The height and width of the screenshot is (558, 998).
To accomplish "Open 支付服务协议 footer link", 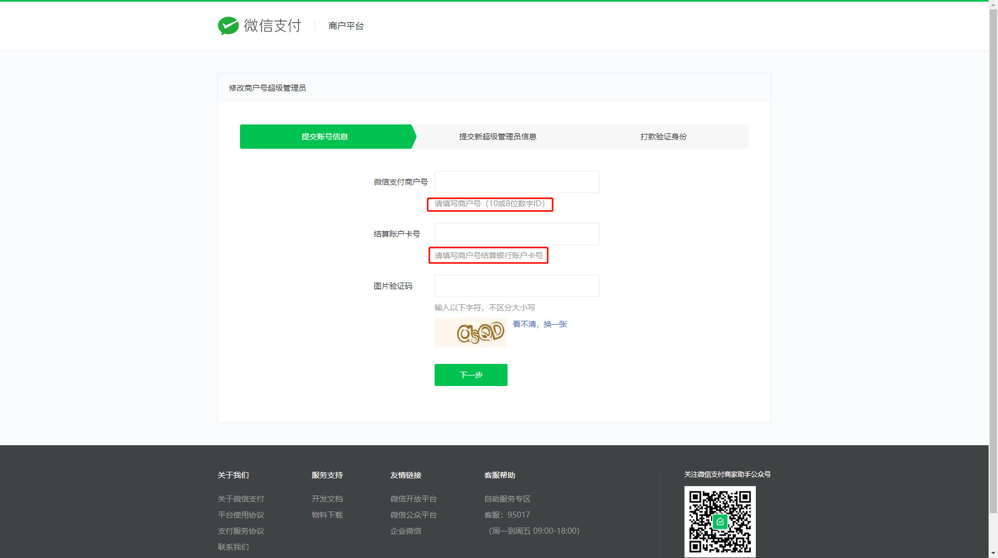I will tap(241, 531).
